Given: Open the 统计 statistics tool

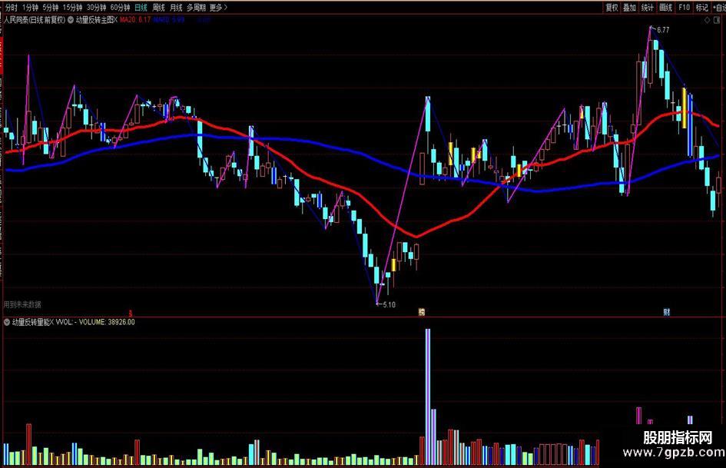Looking at the screenshot, I should [x=648, y=8].
